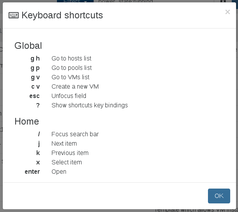Confirm the dialog with the OK button

click(219, 196)
